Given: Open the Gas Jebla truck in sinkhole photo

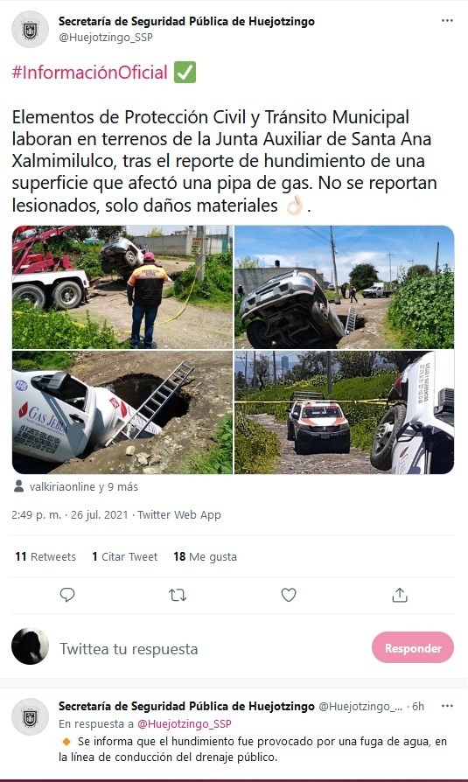Looking at the screenshot, I should pyautogui.click(x=122, y=413).
